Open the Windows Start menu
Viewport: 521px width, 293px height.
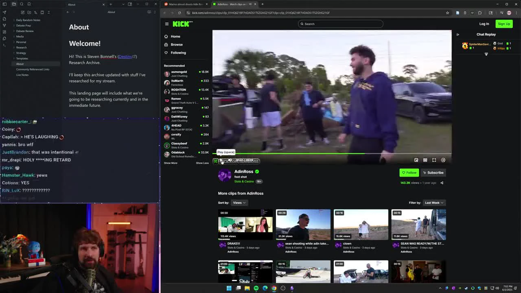point(229,288)
